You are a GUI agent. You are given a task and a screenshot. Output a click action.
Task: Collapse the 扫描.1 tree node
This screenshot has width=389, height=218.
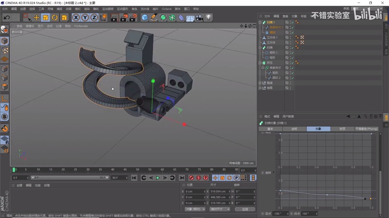pos(260,22)
